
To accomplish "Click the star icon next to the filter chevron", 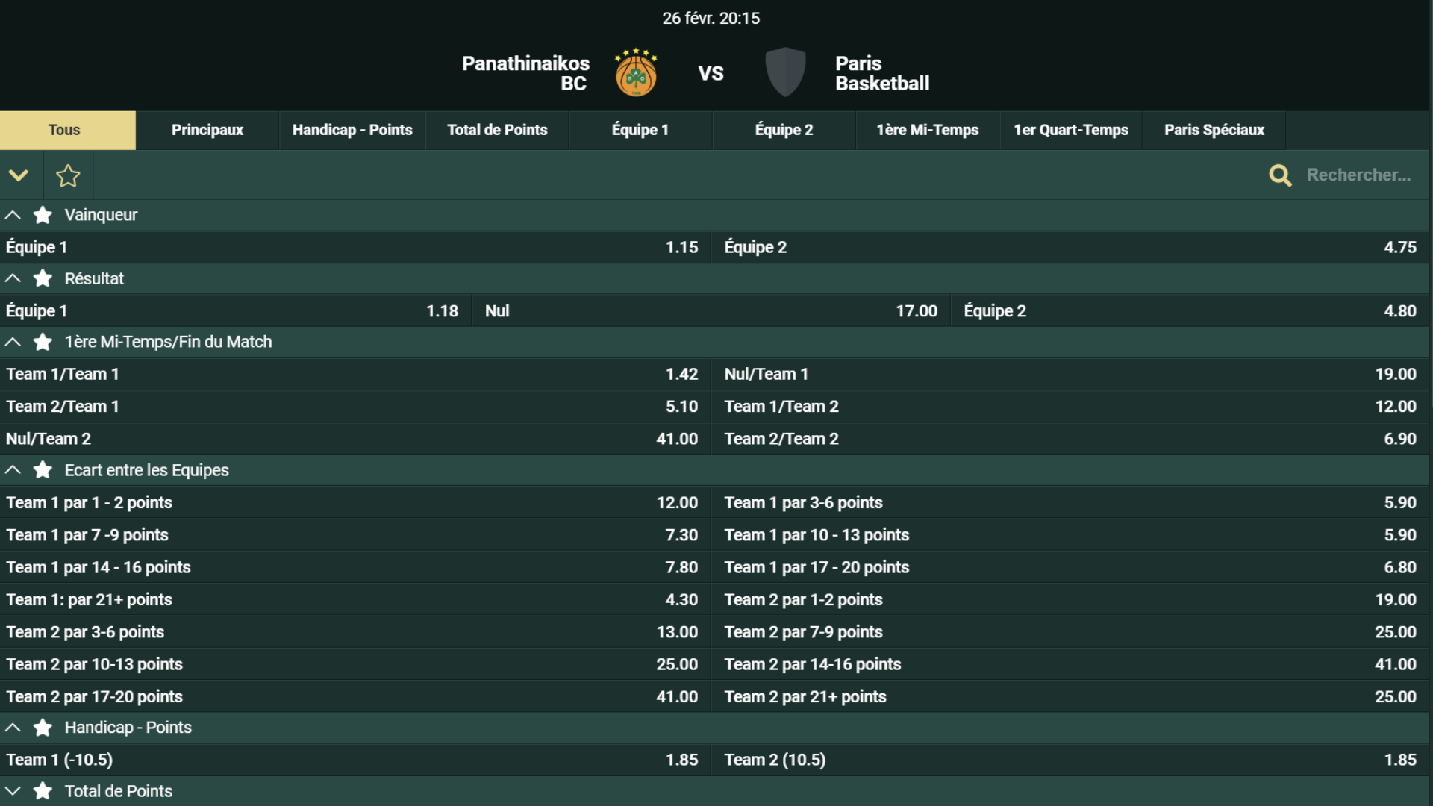I will (68, 175).
